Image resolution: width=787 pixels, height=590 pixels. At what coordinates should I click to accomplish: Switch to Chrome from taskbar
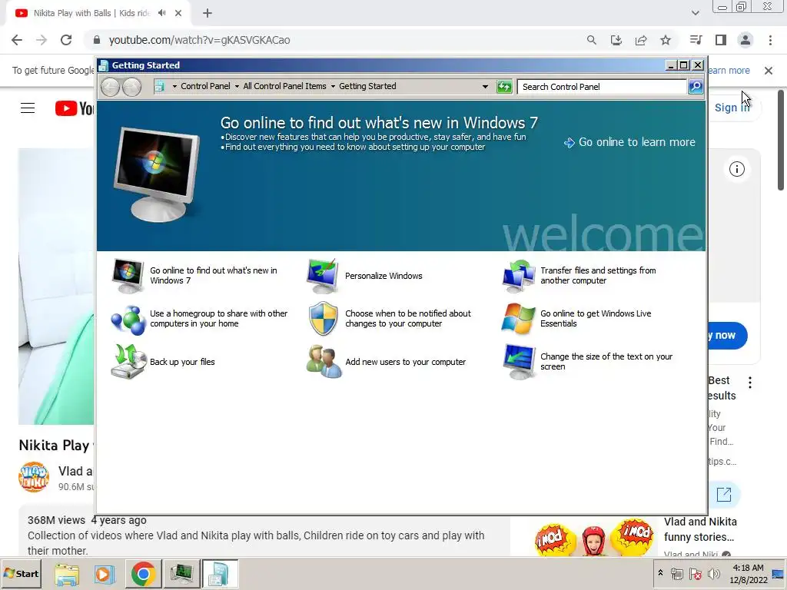(143, 574)
